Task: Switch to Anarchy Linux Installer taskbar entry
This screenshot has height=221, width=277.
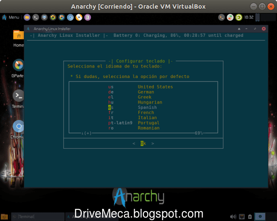Action: (x=92, y=217)
